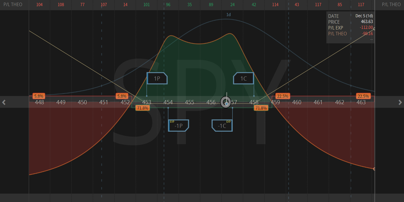This screenshot has width=404, height=202.
Task: Click the 448 price on the axis
Action: pyautogui.click(x=39, y=102)
